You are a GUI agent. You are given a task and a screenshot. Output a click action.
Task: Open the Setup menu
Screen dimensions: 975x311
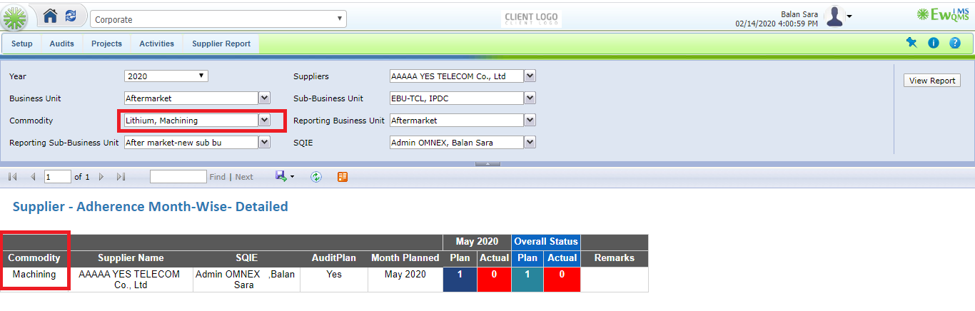(x=22, y=44)
